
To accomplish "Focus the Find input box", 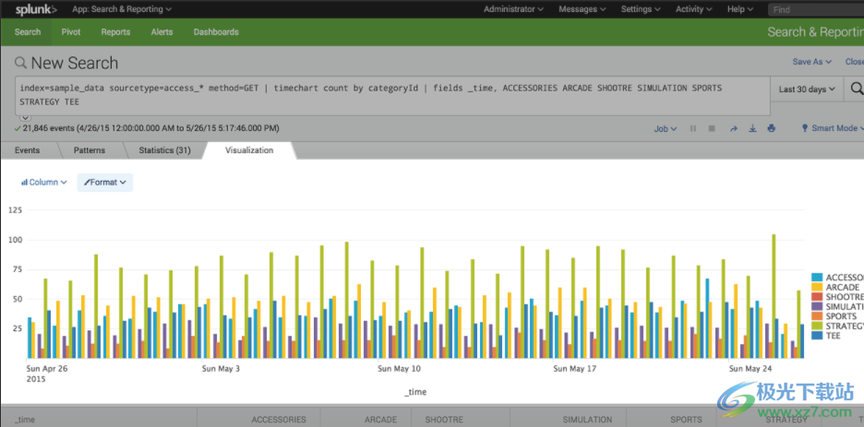I will coord(815,9).
